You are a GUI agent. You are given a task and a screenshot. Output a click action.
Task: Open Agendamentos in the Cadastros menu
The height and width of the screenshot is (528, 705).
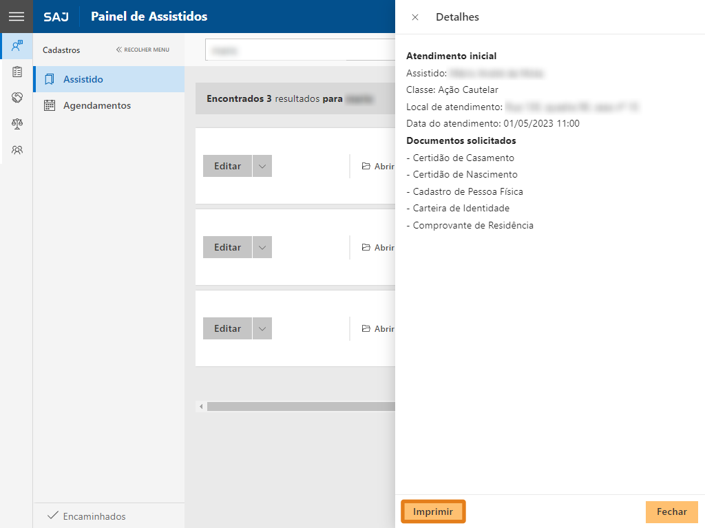[x=109, y=106]
